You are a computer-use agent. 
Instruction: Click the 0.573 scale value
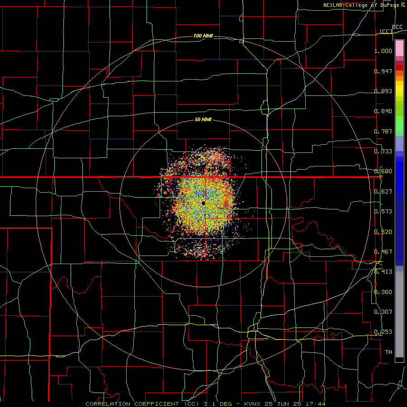(x=383, y=212)
